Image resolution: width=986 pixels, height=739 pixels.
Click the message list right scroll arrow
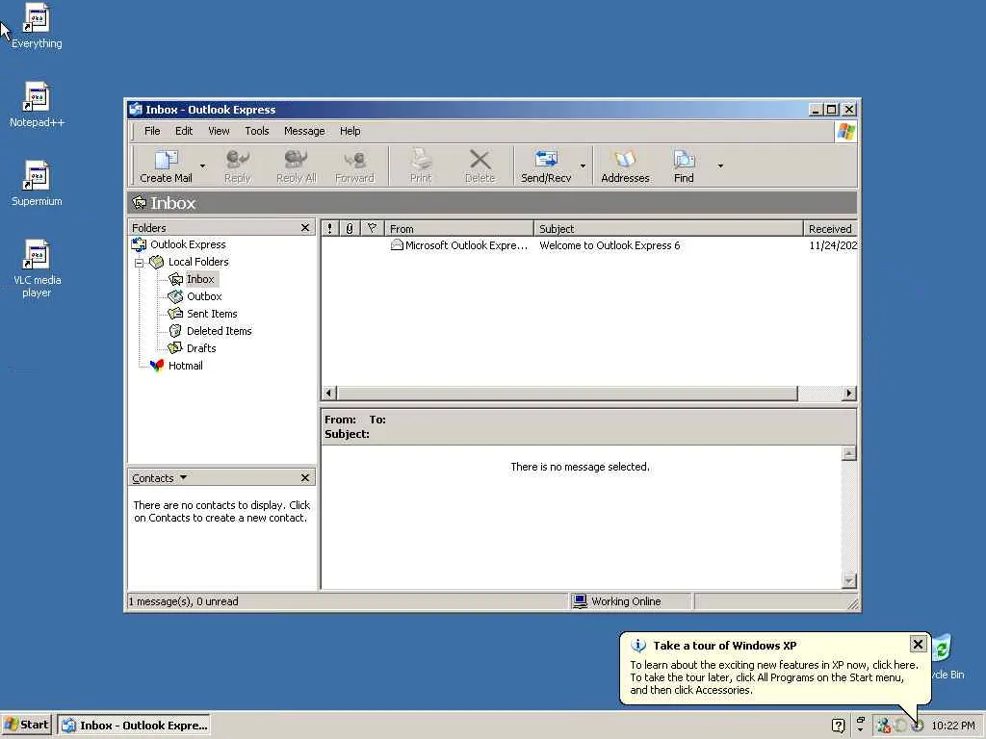[x=849, y=394]
